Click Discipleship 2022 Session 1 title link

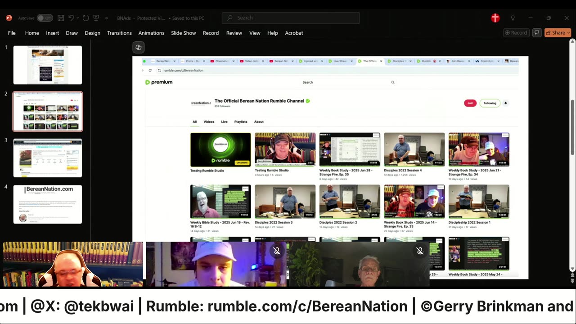(469, 222)
